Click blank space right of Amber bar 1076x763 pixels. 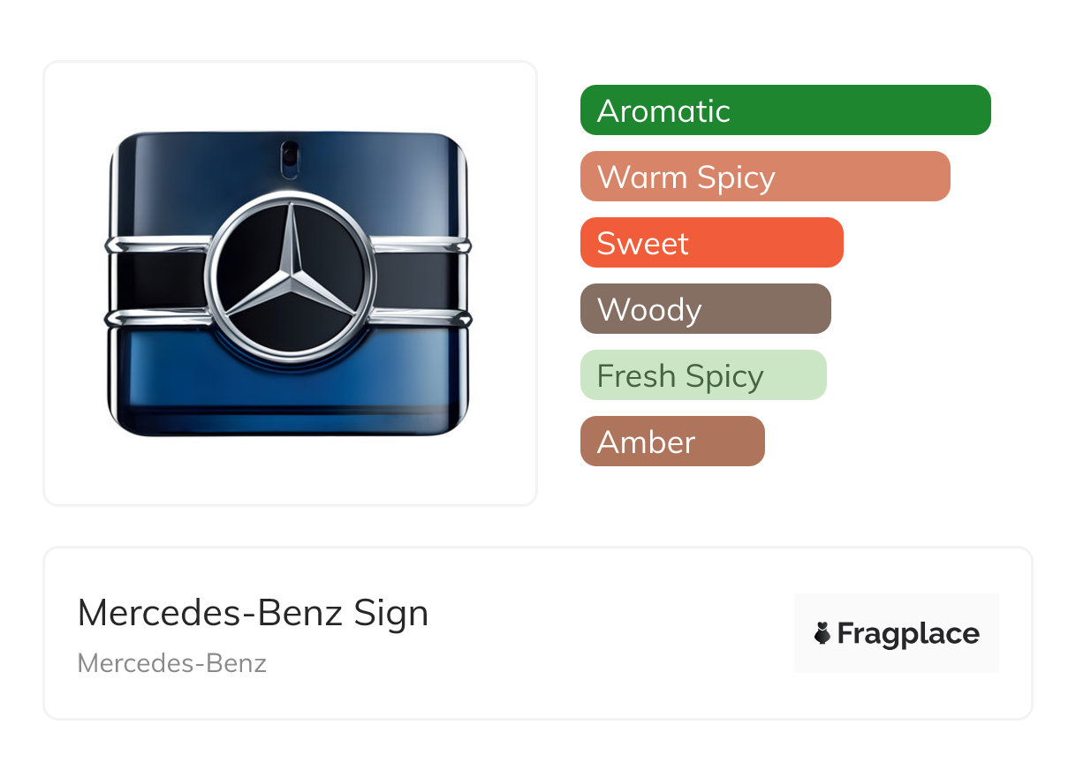(883, 442)
